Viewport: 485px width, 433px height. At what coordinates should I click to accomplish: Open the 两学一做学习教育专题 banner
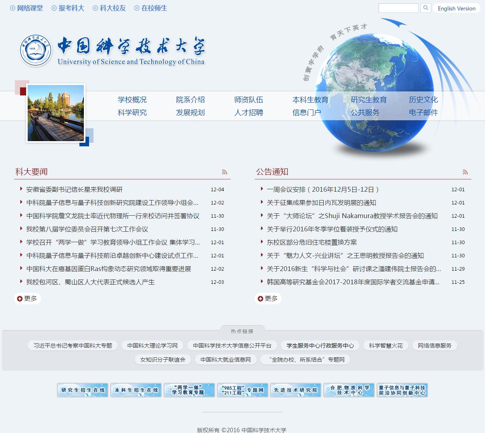click(189, 390)
